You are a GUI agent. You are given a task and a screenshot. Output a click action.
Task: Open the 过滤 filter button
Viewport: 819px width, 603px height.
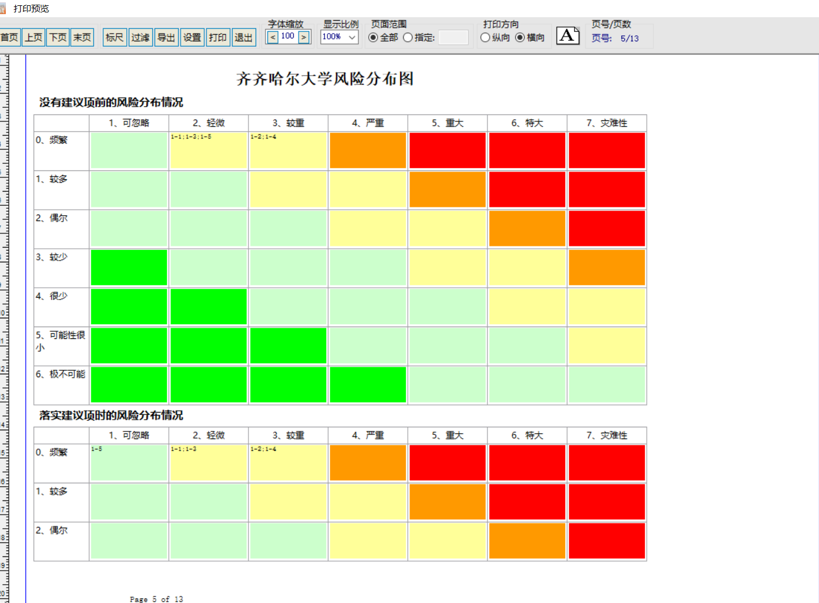[140, 37]
